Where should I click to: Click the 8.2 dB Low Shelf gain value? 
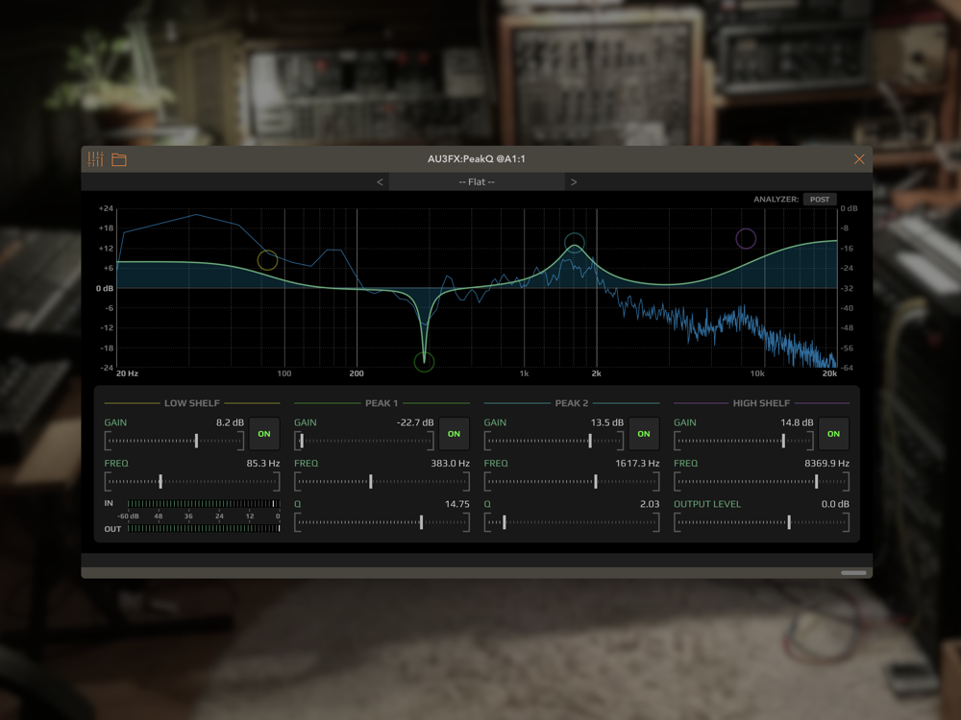click(230, 422)
